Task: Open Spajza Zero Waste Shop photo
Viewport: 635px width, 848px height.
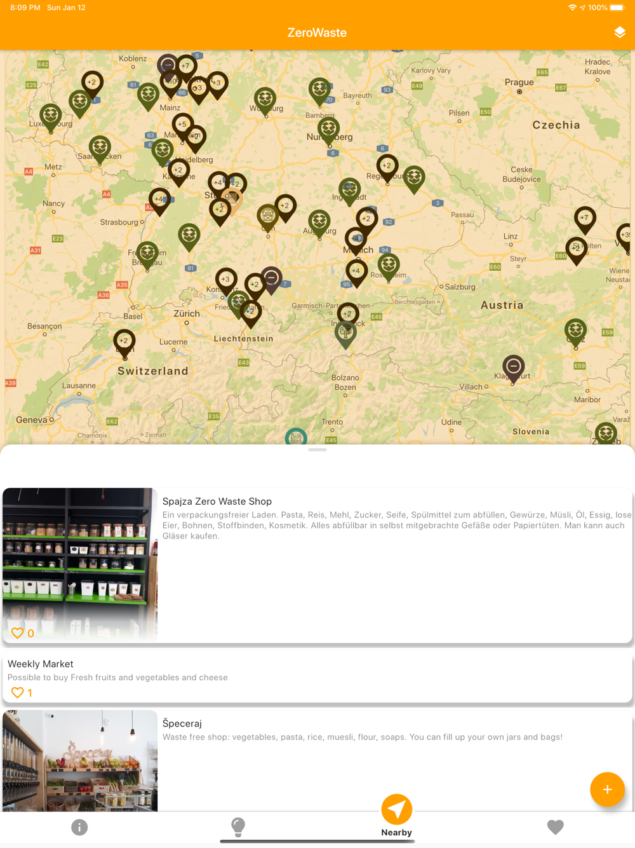Action: point(80,565)
